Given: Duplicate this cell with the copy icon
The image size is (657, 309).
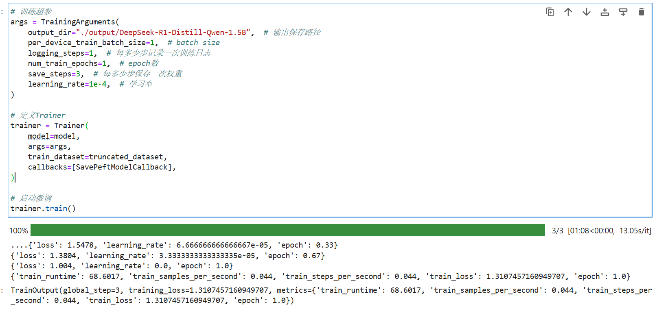Looking at the screenshot, I should point(550,12).
